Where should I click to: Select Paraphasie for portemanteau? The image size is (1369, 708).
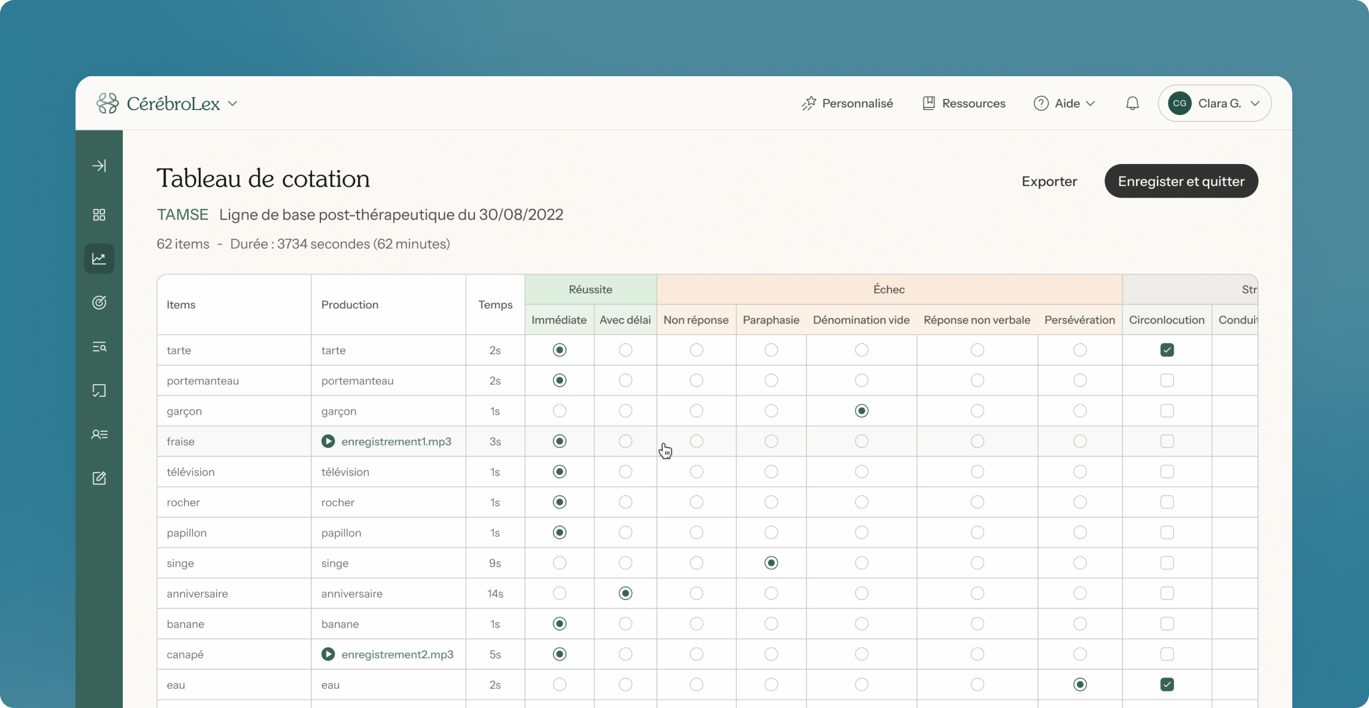coord(771,381)
